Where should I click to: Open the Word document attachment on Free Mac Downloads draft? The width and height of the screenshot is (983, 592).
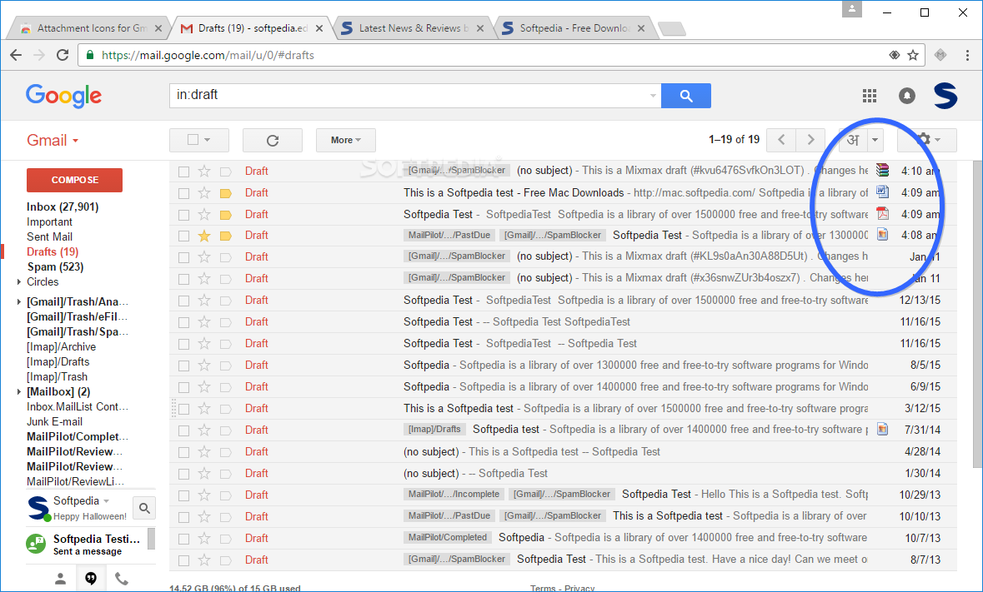click(882, 192)
